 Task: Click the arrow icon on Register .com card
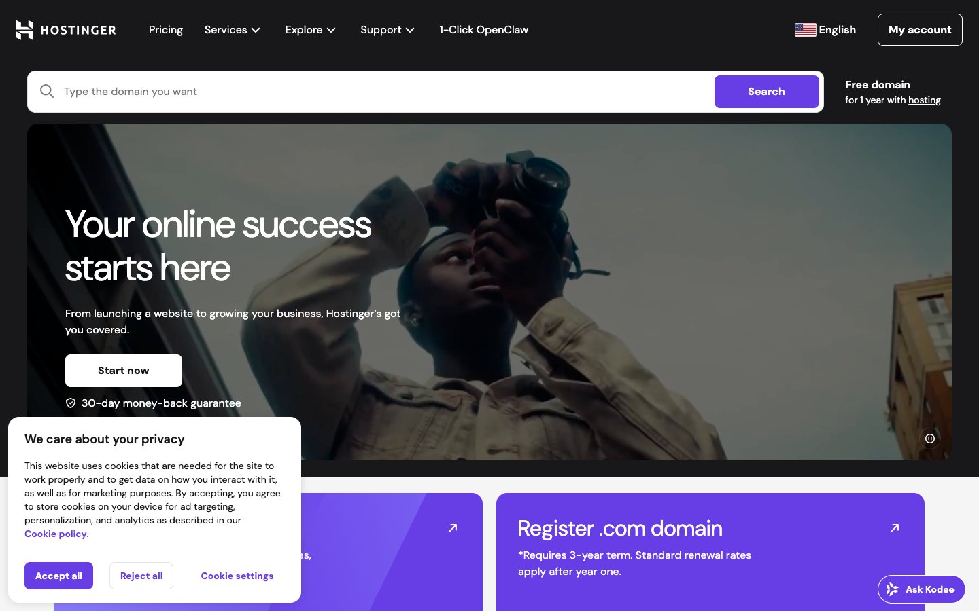[895, 527]
